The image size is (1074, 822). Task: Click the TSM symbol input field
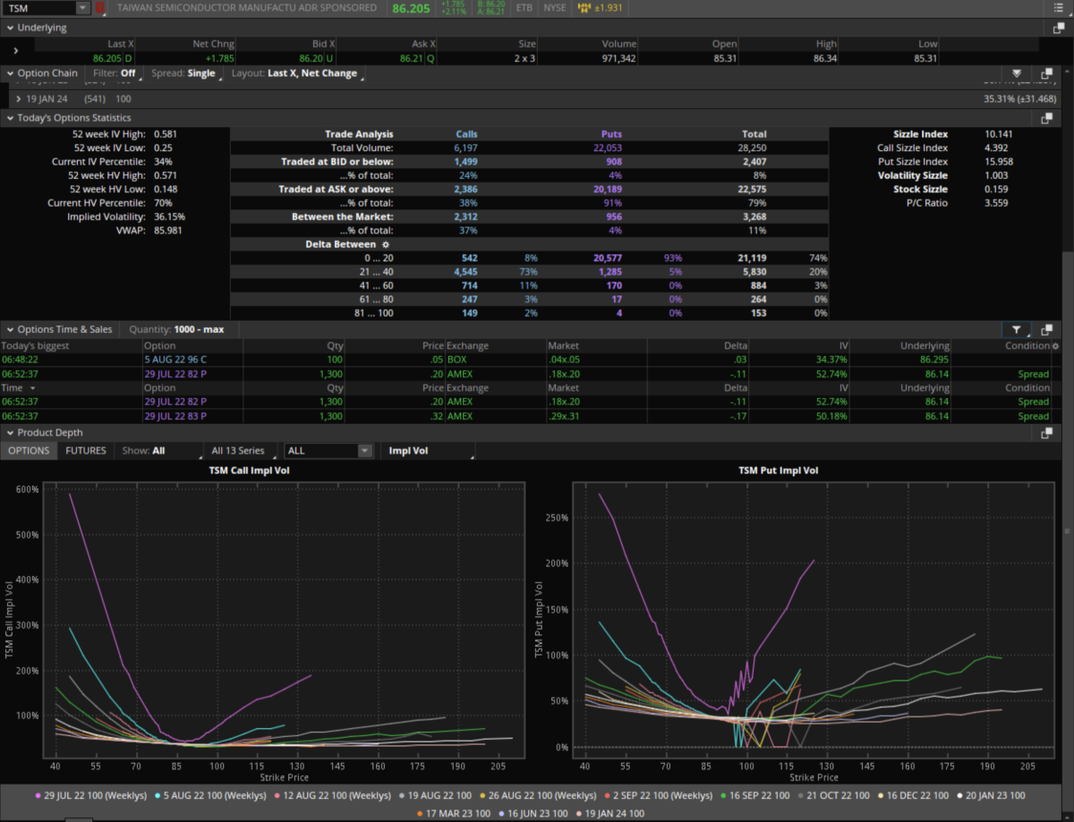tap(38, 8)
